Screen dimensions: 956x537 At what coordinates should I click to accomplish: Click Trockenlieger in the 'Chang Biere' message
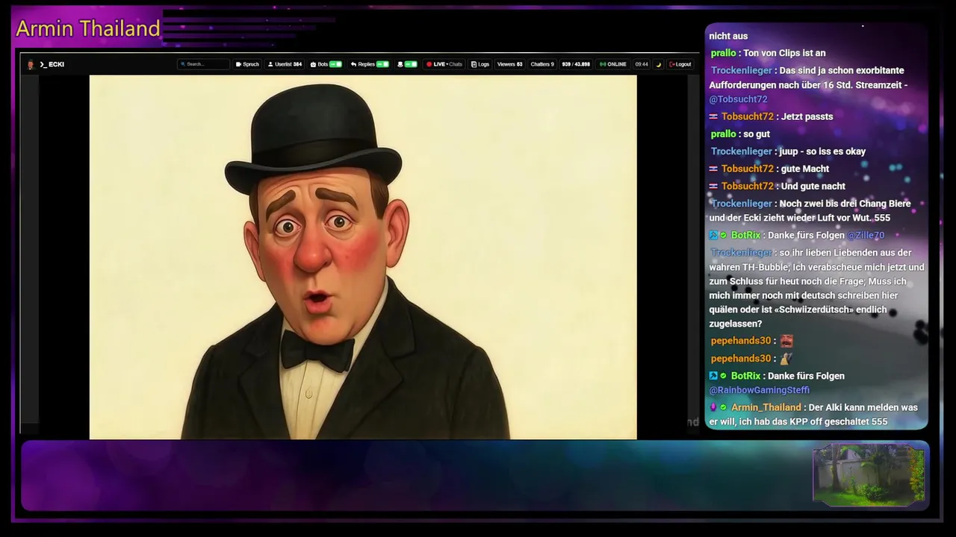click(x=742, y=204)
